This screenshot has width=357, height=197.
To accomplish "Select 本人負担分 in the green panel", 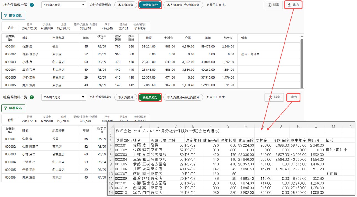I will click(126, 97).
